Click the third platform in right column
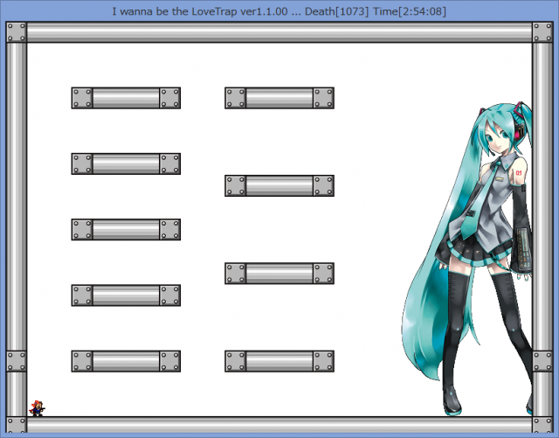Image resolution: width=559 pixels, height=438 pixels. pyautogui.click(x=279, y=274)
